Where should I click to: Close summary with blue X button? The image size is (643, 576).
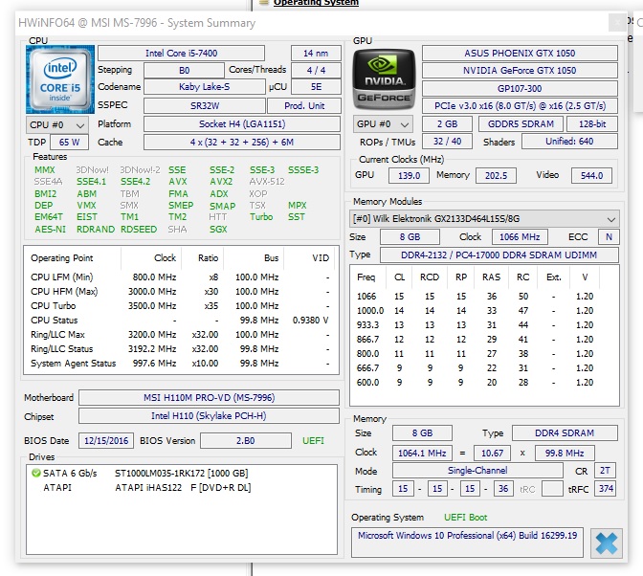[606, 543]
